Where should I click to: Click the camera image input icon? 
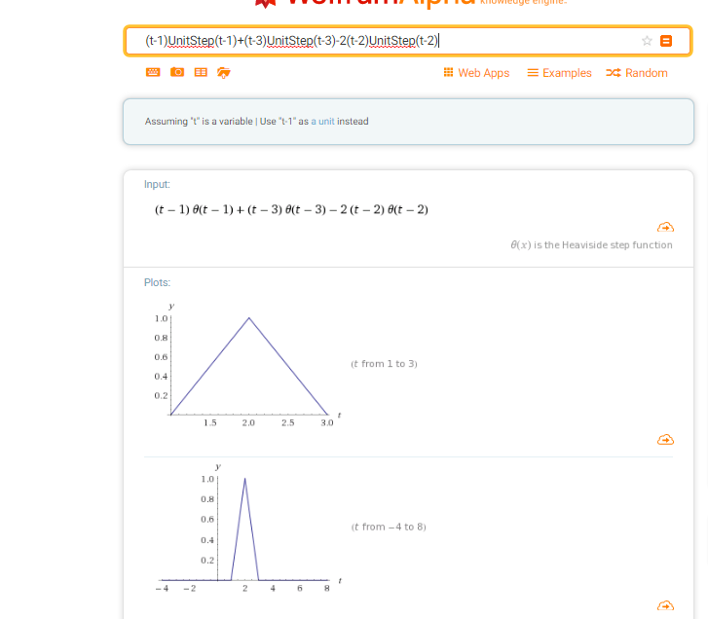pos(177,73)
